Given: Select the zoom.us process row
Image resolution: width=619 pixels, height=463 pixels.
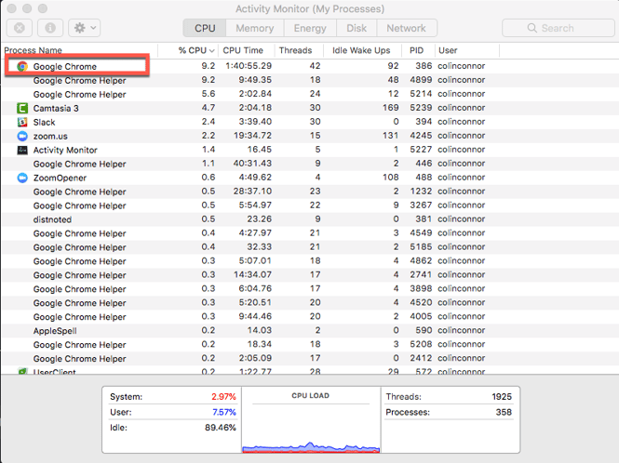Looking at the screenshot, I should coord(309,136).
